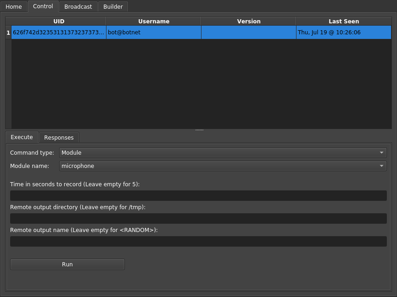Screen dimensions: 397x297
Task: Expand the Module name dropdown arrow
Action: [x=381, y=166]
